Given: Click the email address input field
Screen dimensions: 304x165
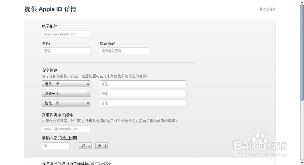Looking at the screenshot, I should pos(66,34).
